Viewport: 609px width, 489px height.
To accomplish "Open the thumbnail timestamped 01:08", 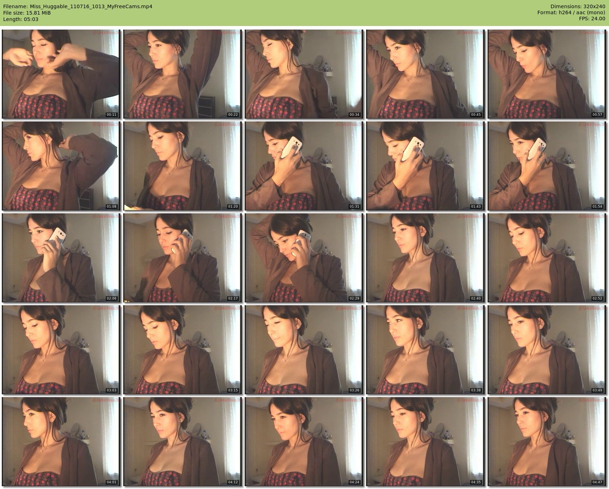I will point(61,166).
